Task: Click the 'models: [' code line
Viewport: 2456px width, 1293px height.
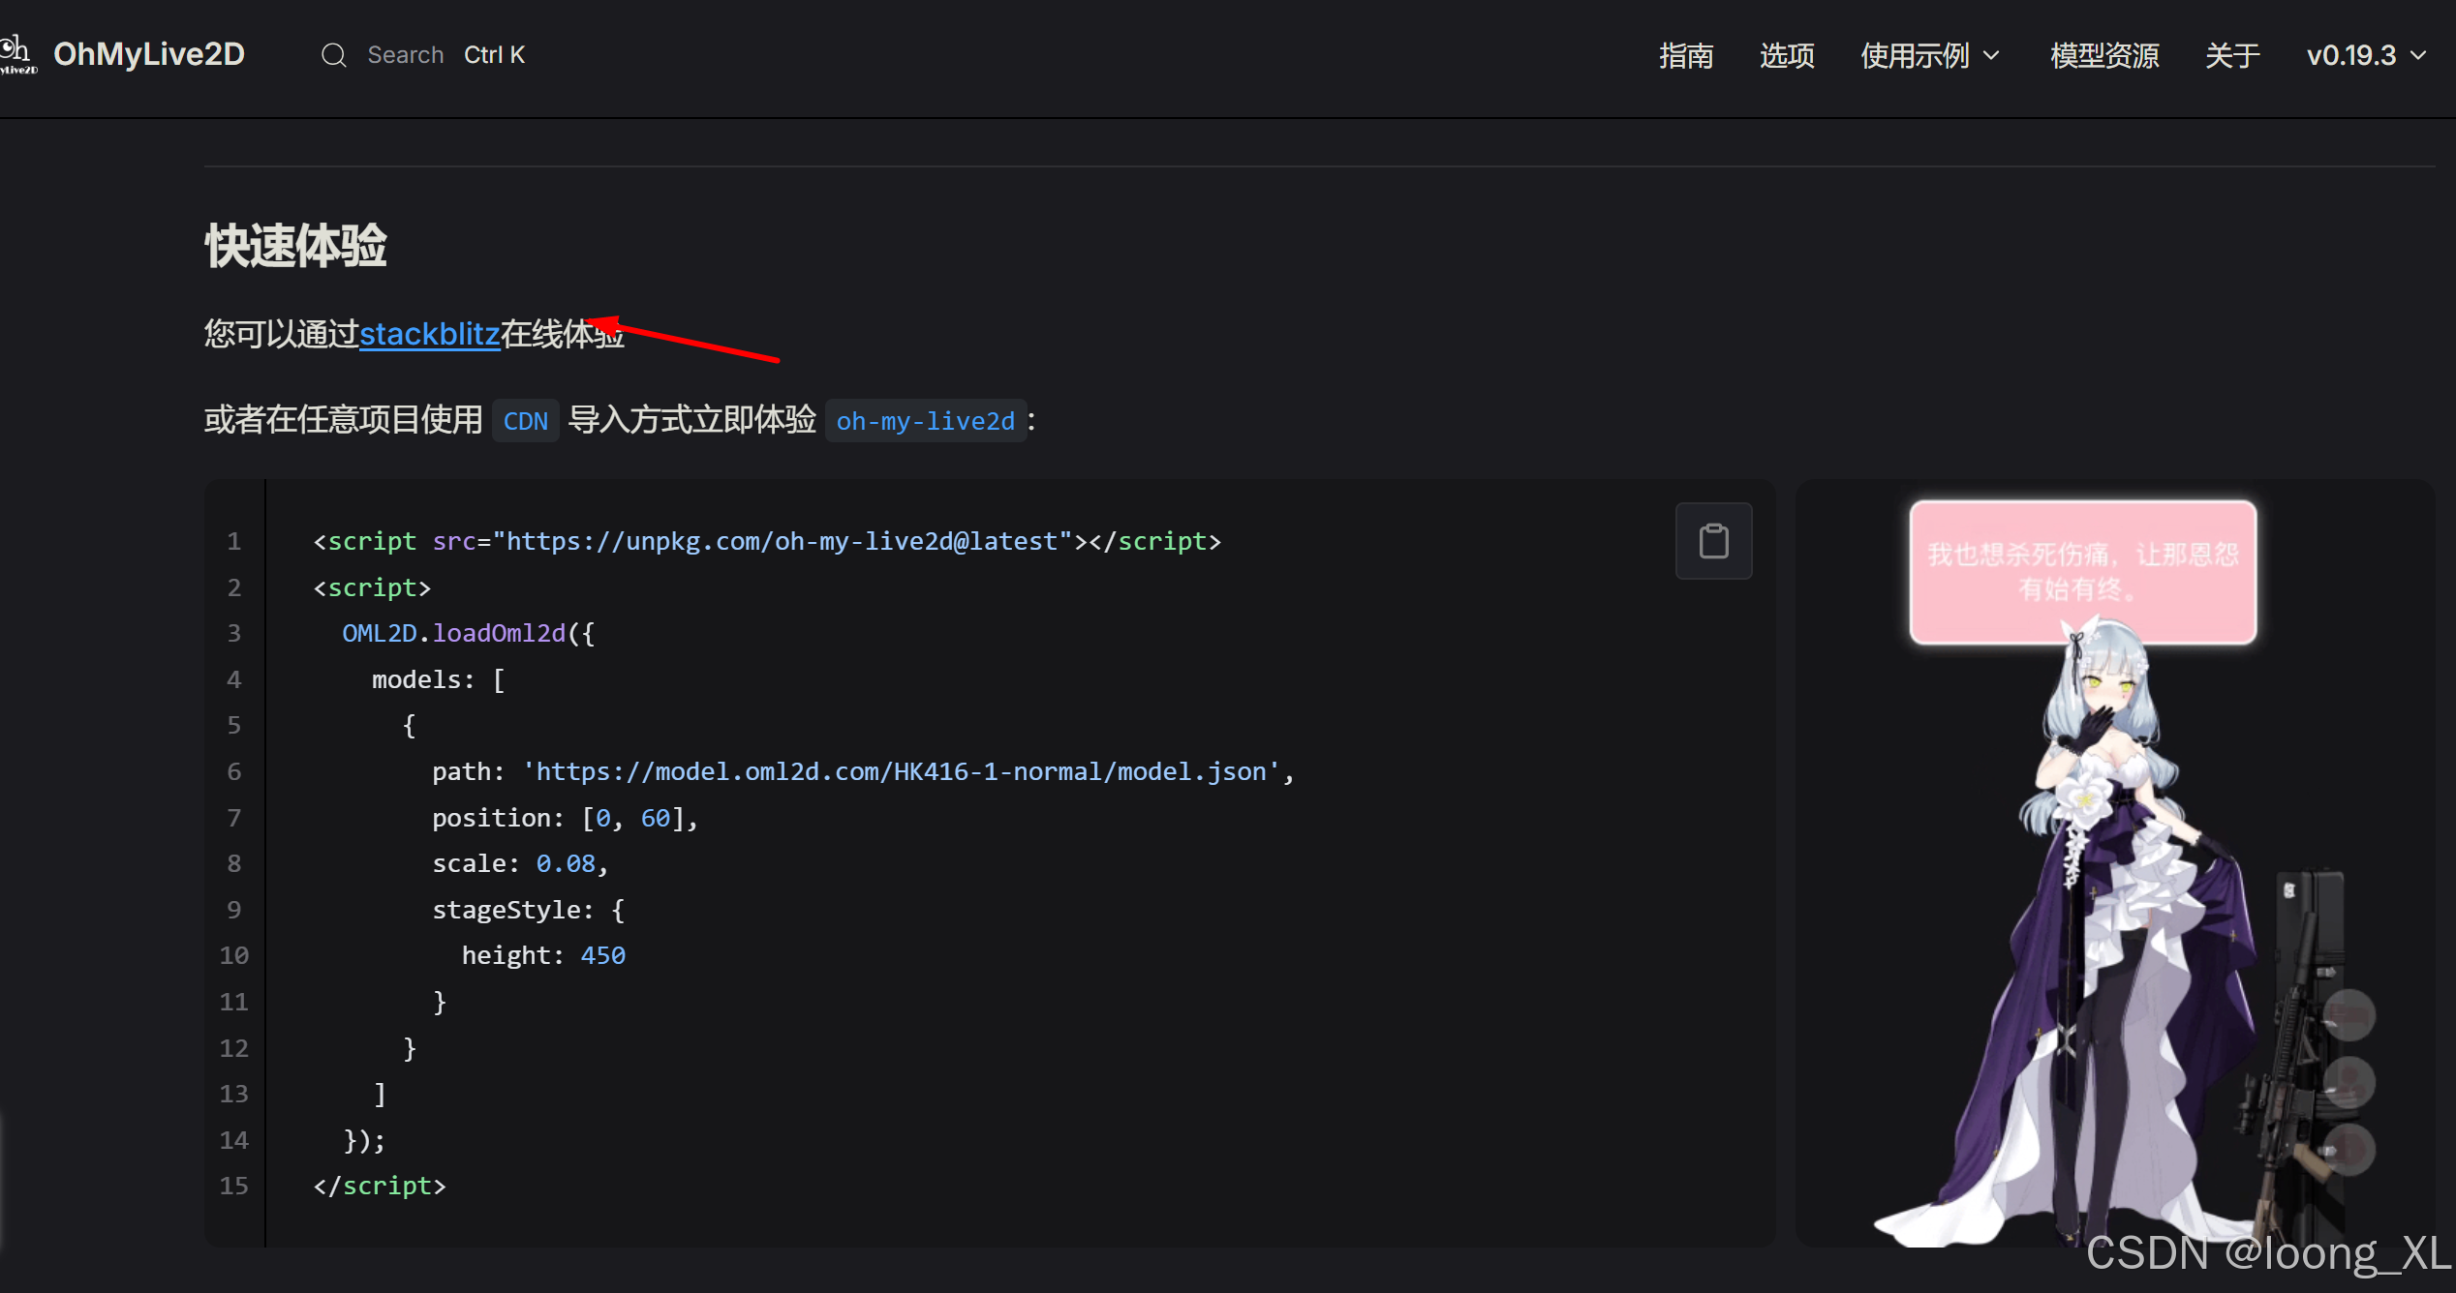Action: [x=439, y=679]
